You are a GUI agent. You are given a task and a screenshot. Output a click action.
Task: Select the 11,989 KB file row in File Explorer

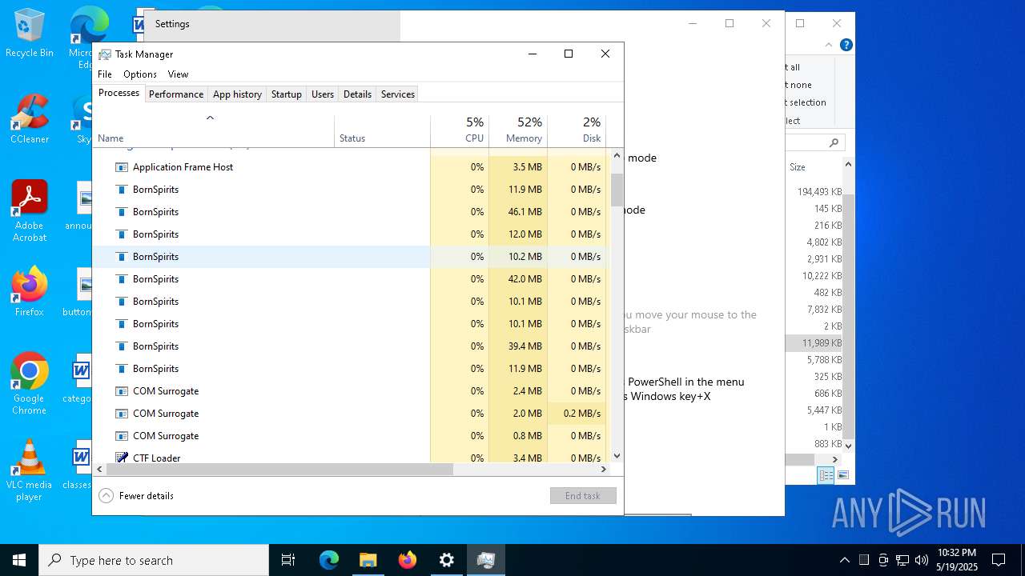[815, 343]
